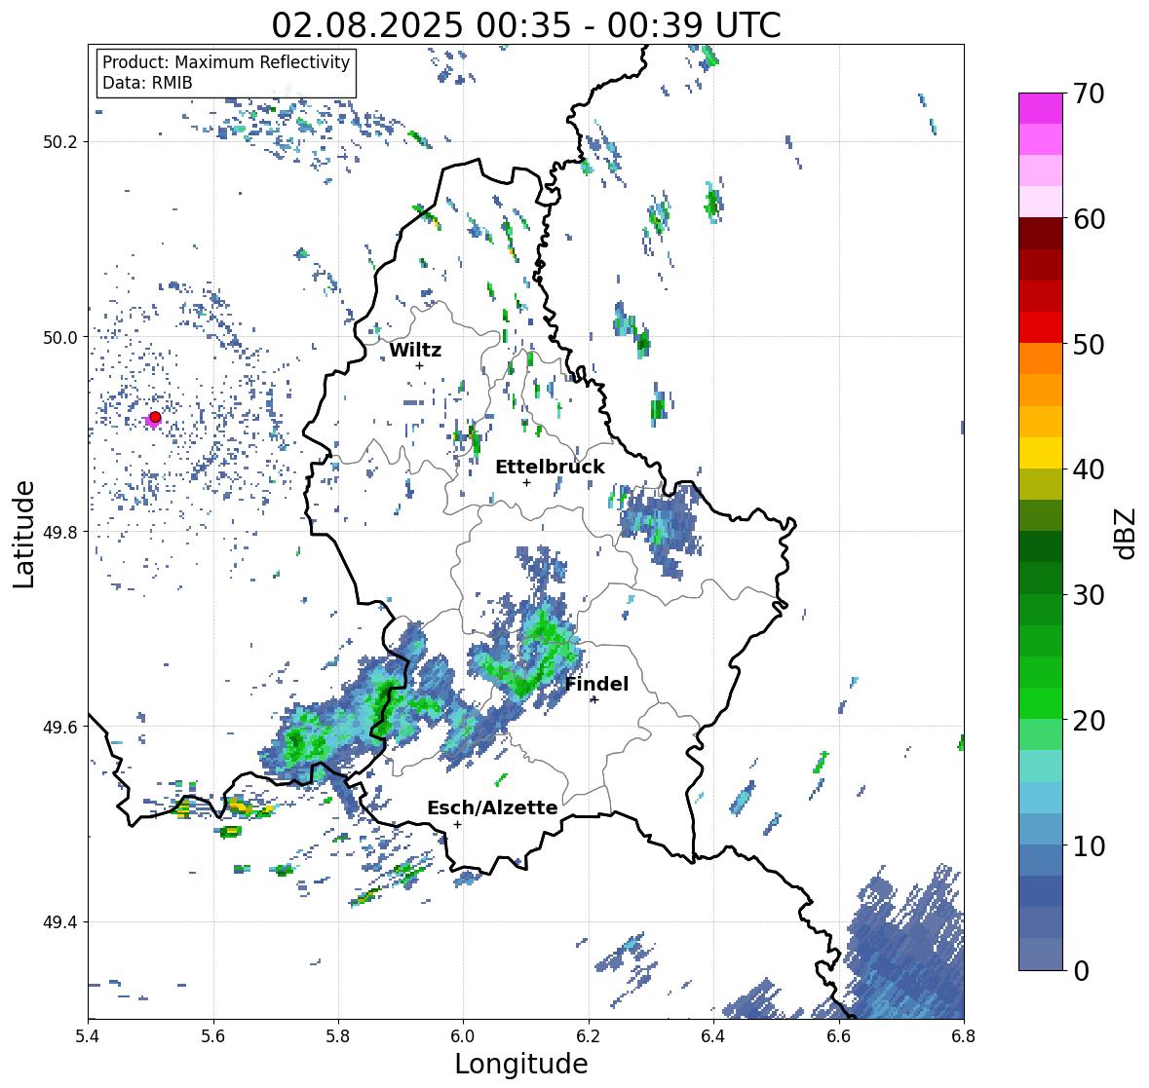The image size is (1149, 1088).
Task: Click the Latitude axis label
Action: tap(23, 535)
